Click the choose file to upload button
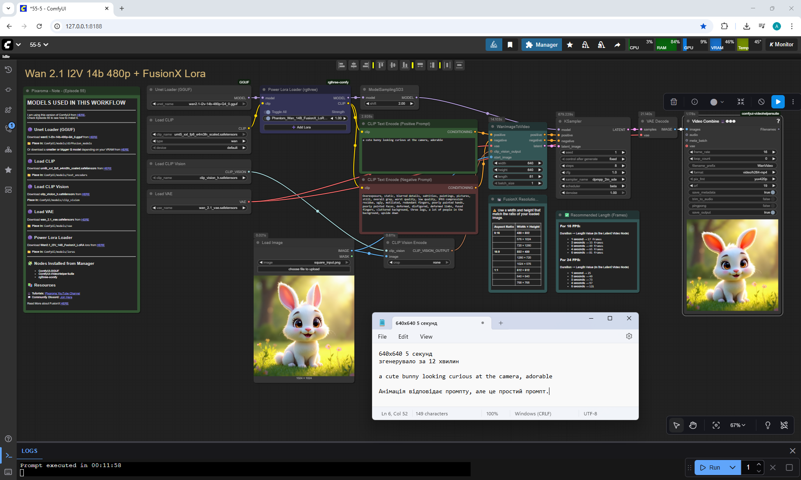The height and width of the screenshot is (480, 801). [x=304, y=269]
